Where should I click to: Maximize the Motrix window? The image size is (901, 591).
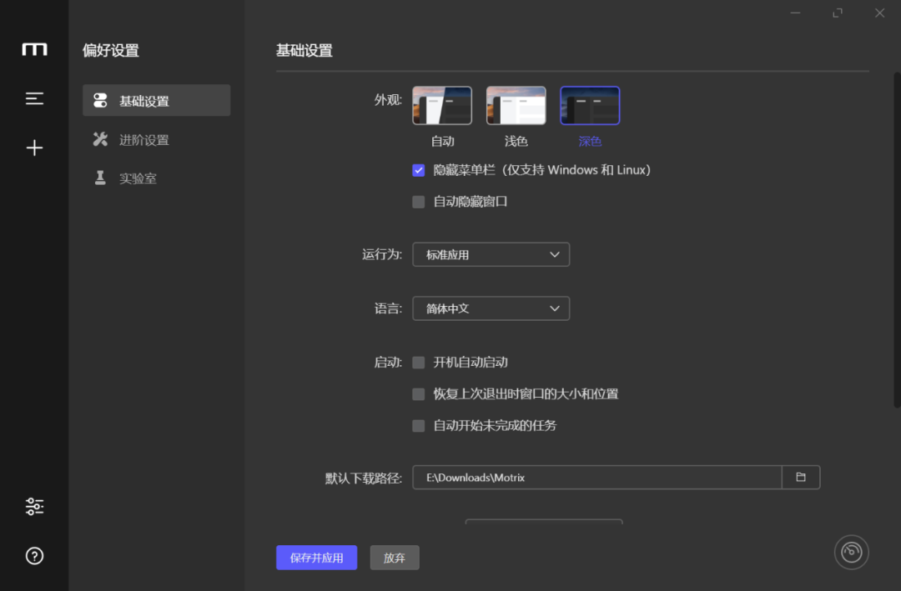point(838,13)
